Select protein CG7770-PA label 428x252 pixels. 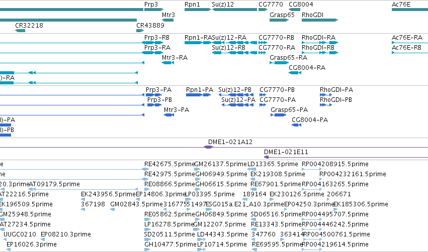tap(278, 100)
